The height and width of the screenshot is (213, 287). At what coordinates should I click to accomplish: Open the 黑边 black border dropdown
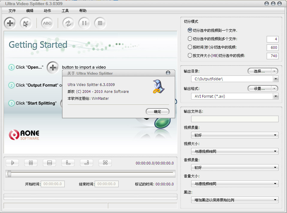(235, 200)
